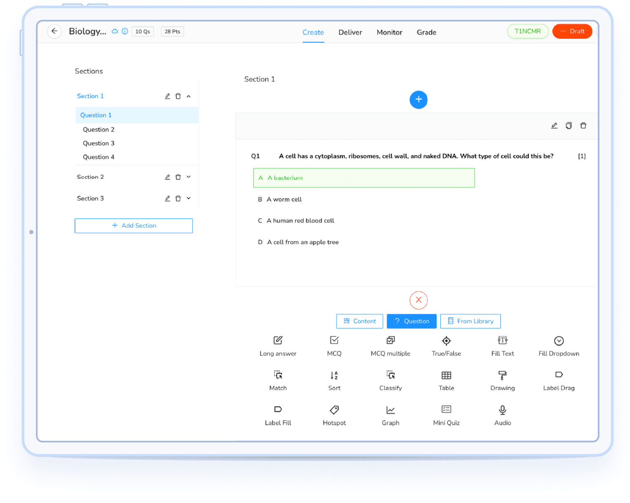The width and height of the screenshot is (630, 503).
Task: Select answer B A worm cell
Action: pyautogui.click(x=280, y=200)
